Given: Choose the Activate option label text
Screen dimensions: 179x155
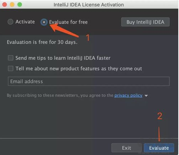Looking at the screenshot, I should coord(25,22).
